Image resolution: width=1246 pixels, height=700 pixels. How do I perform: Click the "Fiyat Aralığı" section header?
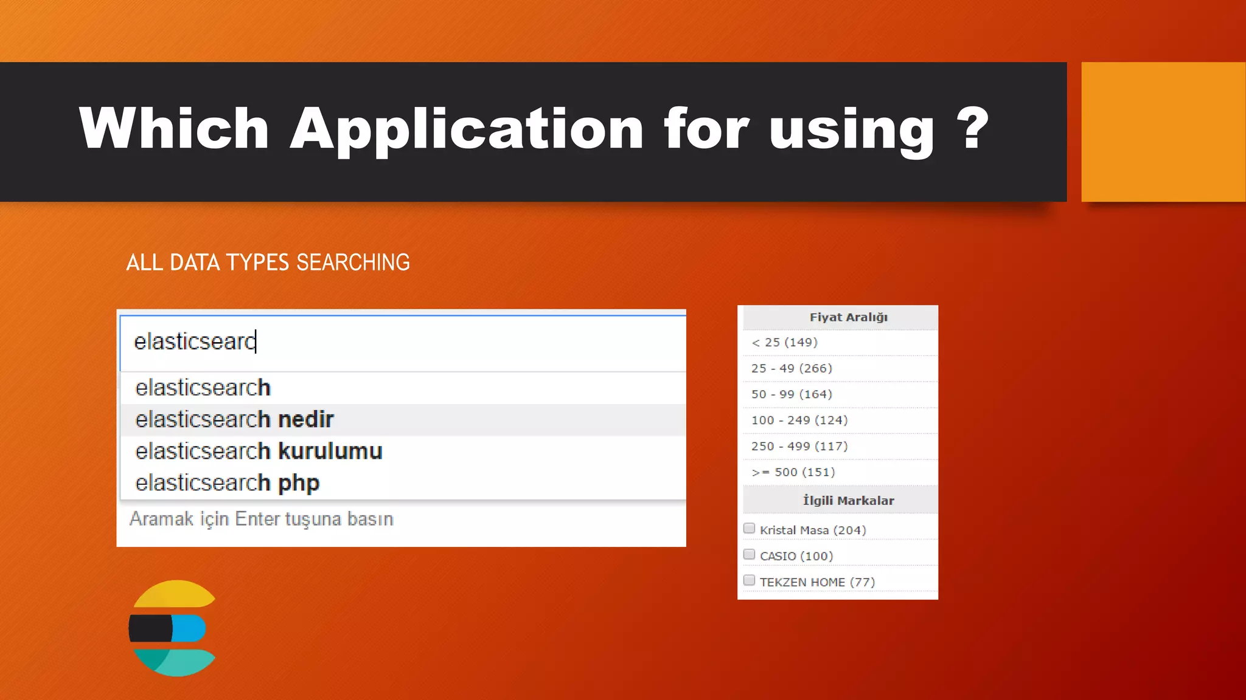point(840,317)
